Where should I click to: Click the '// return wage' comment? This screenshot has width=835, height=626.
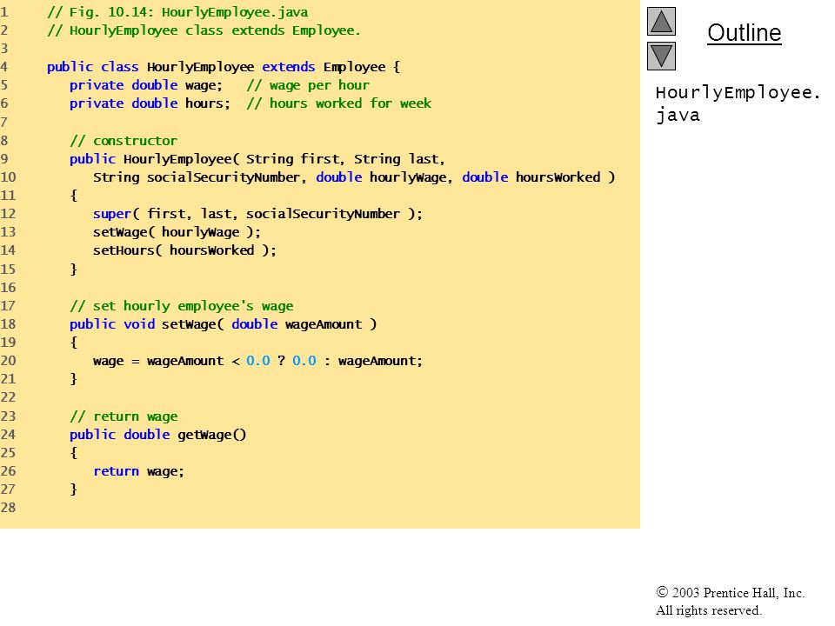[x=124, y=416]
